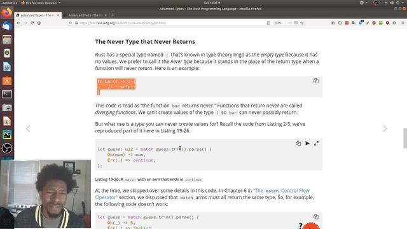Open the Firefox Web Browser app menu
Screen dimensions: 407x229
point(41,3)
